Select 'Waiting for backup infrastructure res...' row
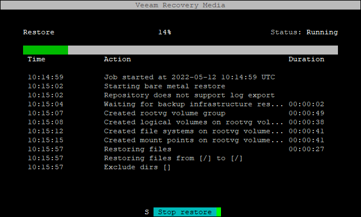Viewport: 361px width, 217px height. [176, 104]
